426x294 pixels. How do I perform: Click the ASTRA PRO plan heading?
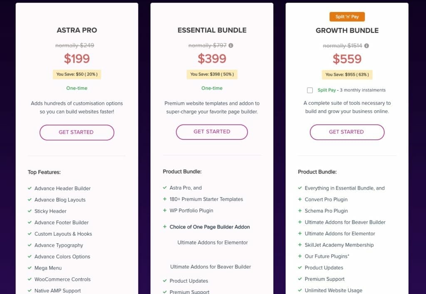pos(77,30)
